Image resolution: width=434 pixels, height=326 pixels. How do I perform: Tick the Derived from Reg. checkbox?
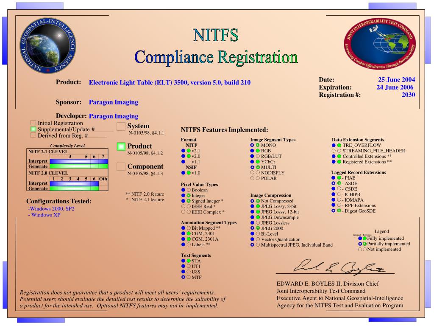coord(33,135)
